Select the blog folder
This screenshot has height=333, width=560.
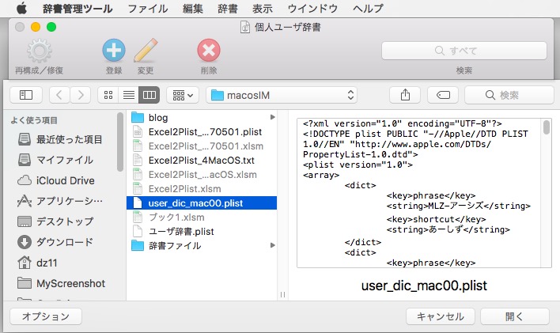(x=202, y=117)
